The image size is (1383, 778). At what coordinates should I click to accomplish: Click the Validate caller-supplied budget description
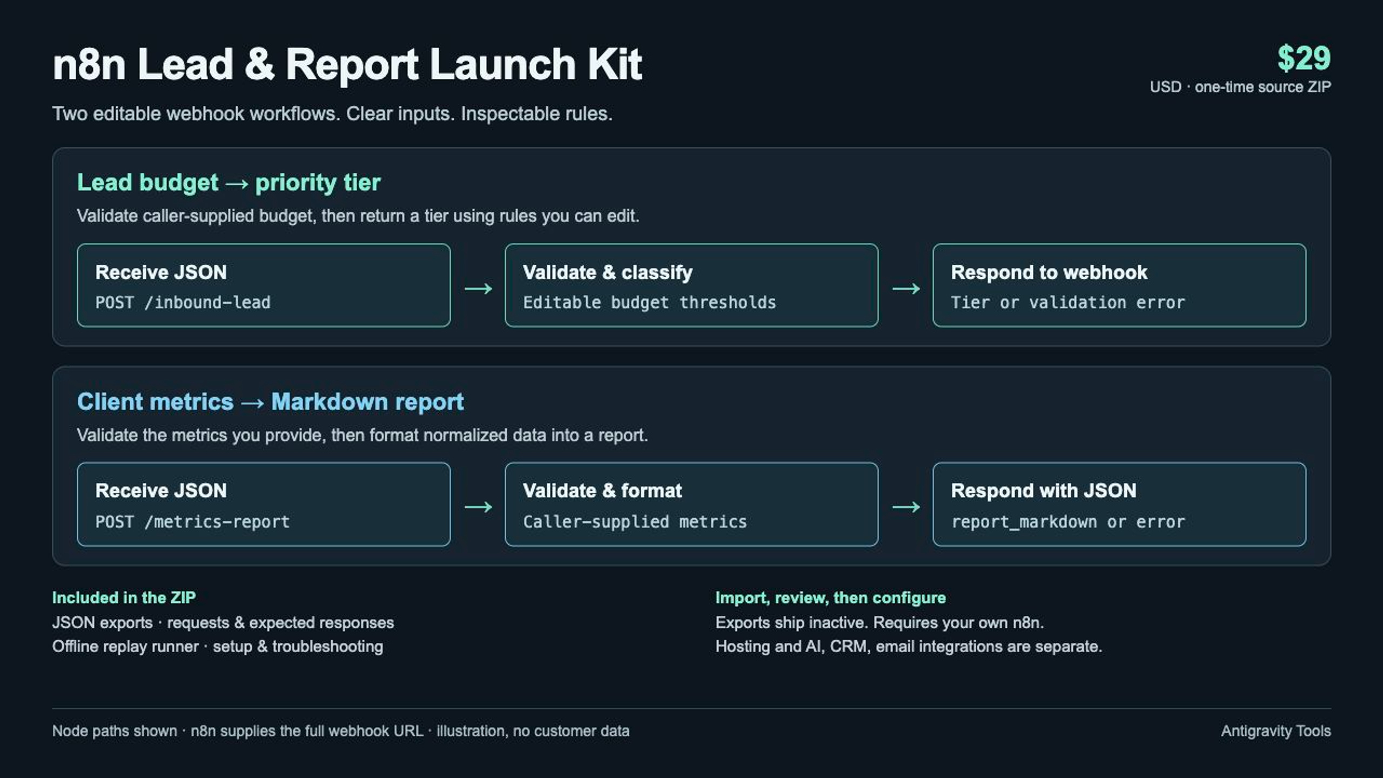point(358,216)
